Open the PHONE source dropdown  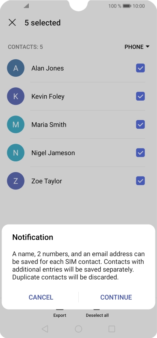pyautogui.click(x=137, y=47)
